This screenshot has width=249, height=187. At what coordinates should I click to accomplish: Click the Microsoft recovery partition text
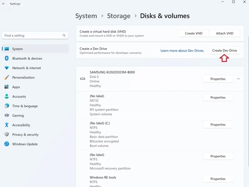coord(110,168)
